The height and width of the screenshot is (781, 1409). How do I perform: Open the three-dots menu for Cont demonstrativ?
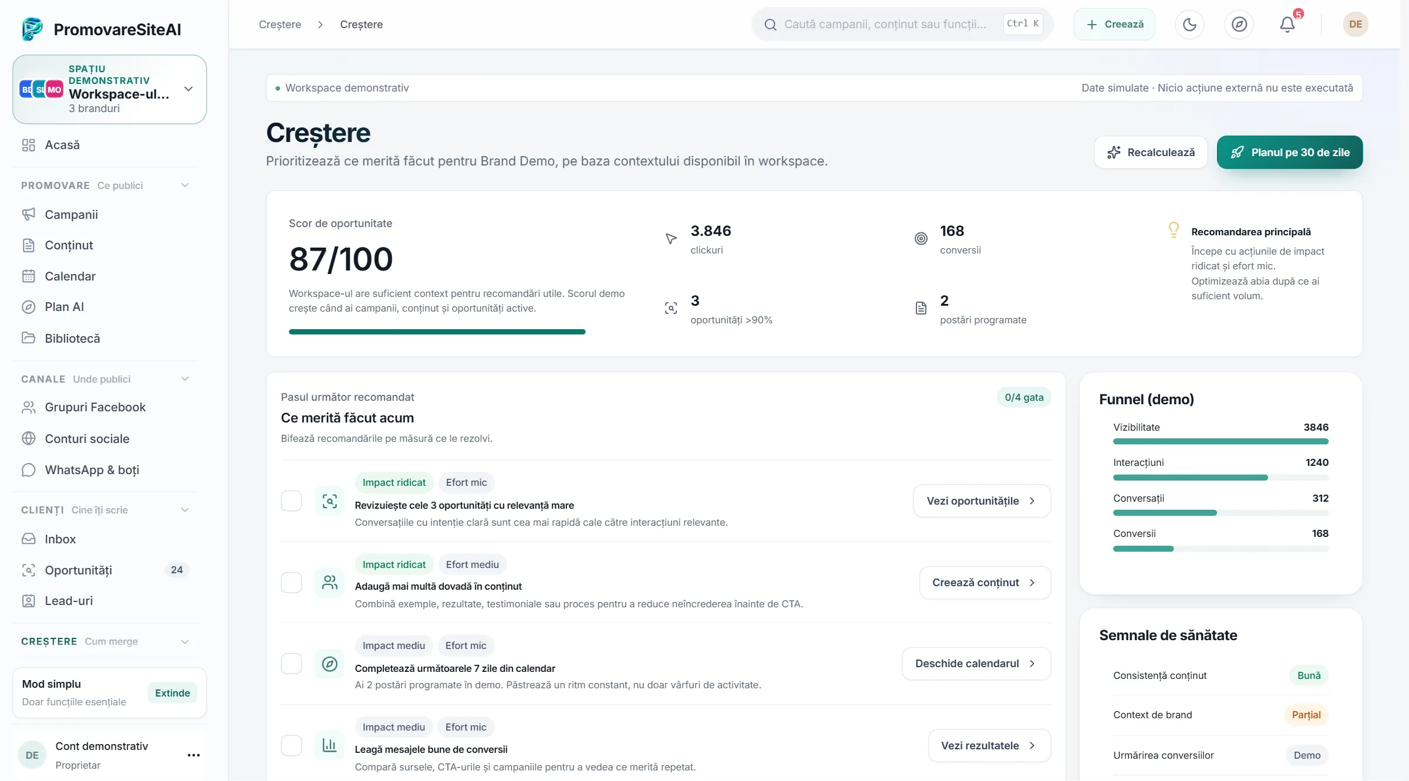click(193, 755)
